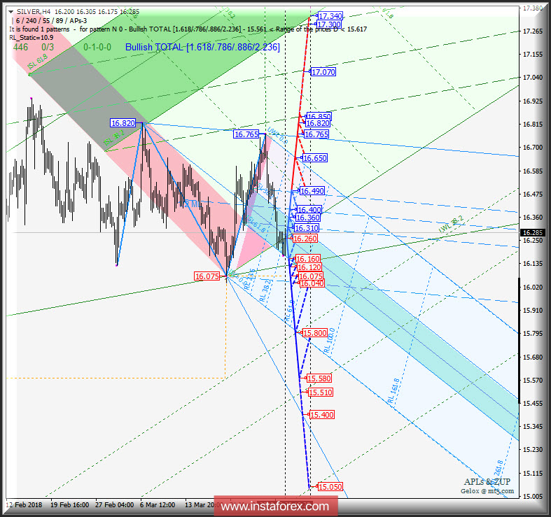The image size is (551, 517).
Task: Click the blue 'RL 161.8' arc label
Action: click(x=393, y=390)
